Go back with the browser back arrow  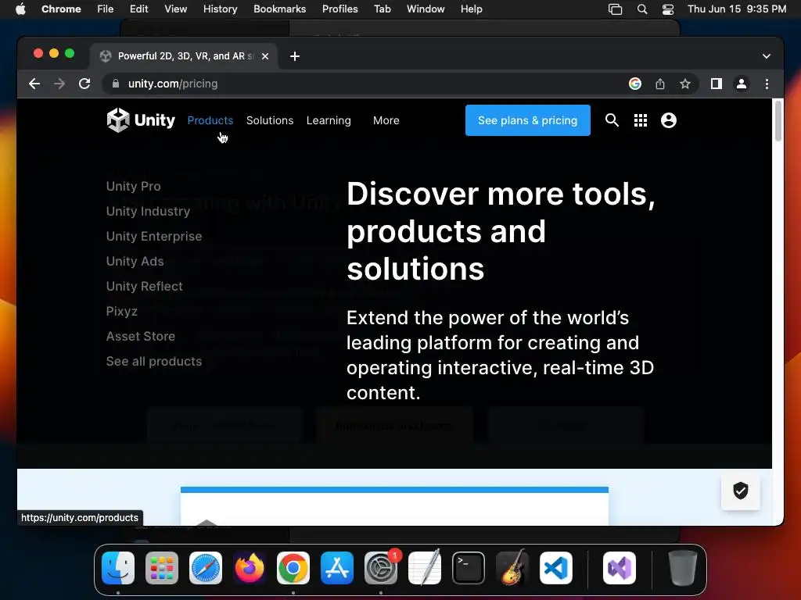pyautogui.click(x=34, y=84)
